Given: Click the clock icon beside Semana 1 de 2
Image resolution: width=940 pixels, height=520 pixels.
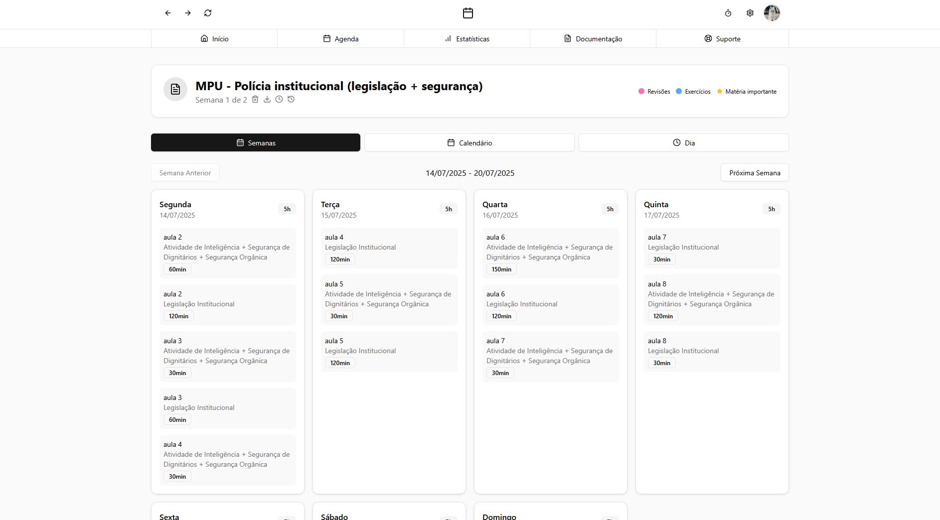Looking at the screenshot, I should 279,99.
